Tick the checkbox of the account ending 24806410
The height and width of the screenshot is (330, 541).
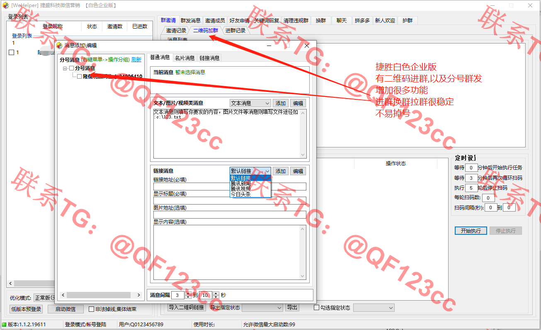pyautogui.click(x=80, y=77)
